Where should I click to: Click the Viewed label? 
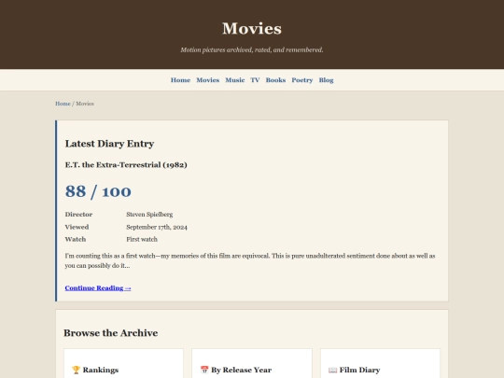click(77, 227)
